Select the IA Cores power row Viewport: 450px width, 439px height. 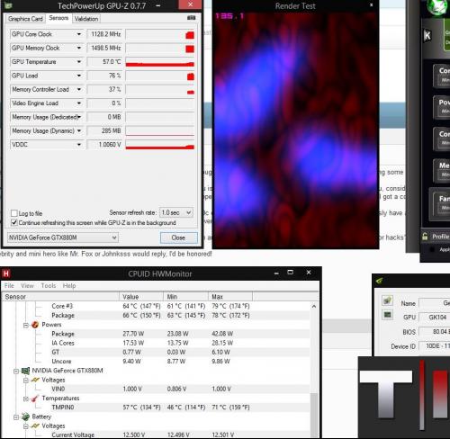(x=156, y=343)
